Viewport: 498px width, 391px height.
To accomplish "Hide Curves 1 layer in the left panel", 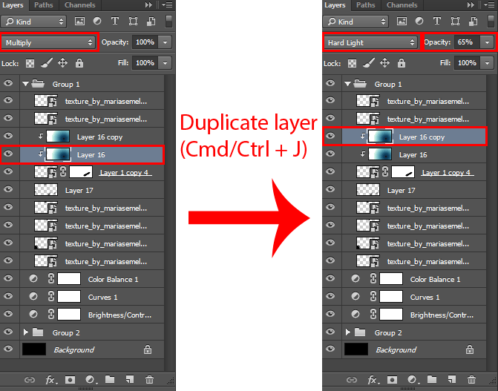I will [x=9, y=297].
